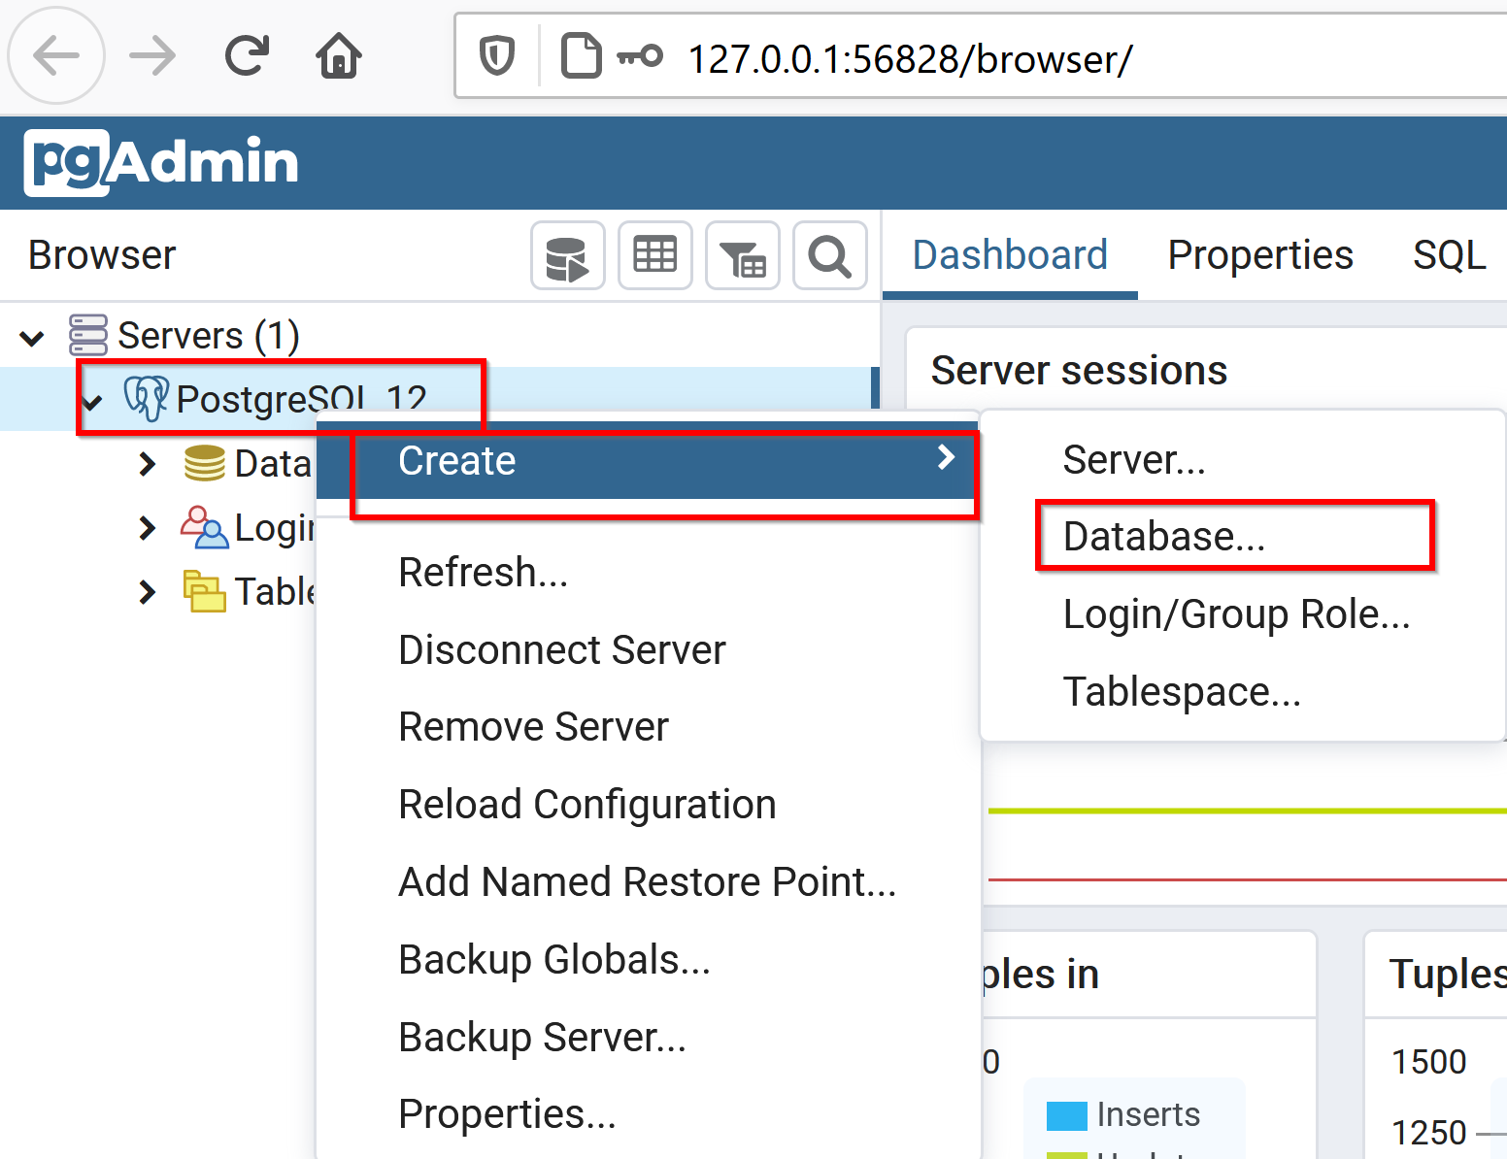Select the Servers group icon
Screen dimensions: 1507x1159
88,335
